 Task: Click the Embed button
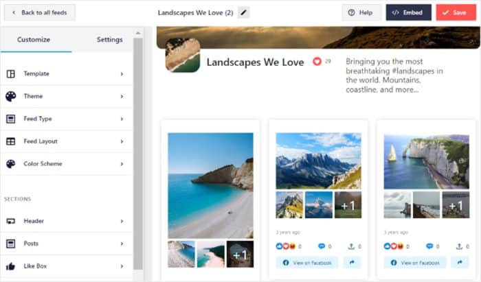[408, 12]
